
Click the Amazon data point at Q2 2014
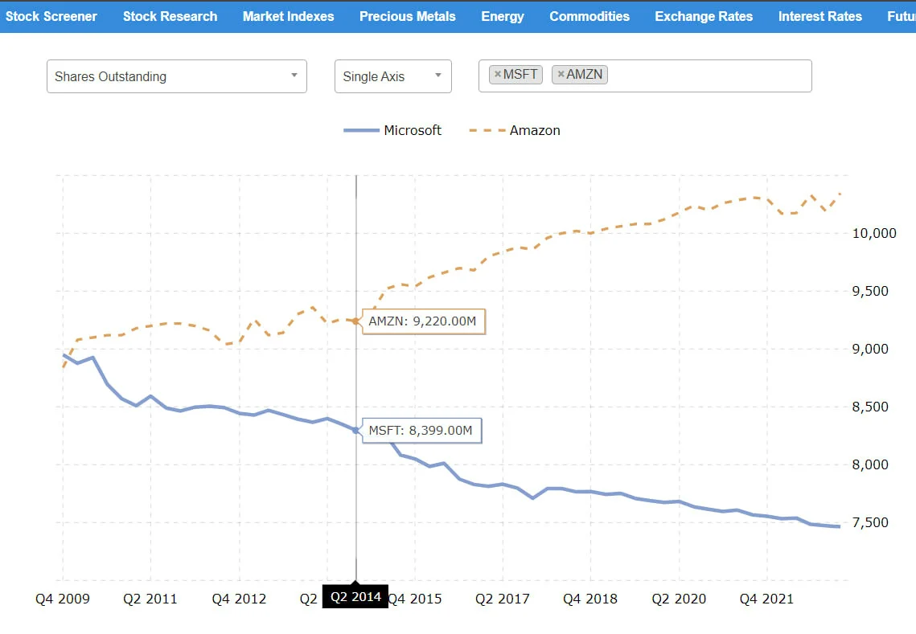pyautogui.click(x=355, y=321)
